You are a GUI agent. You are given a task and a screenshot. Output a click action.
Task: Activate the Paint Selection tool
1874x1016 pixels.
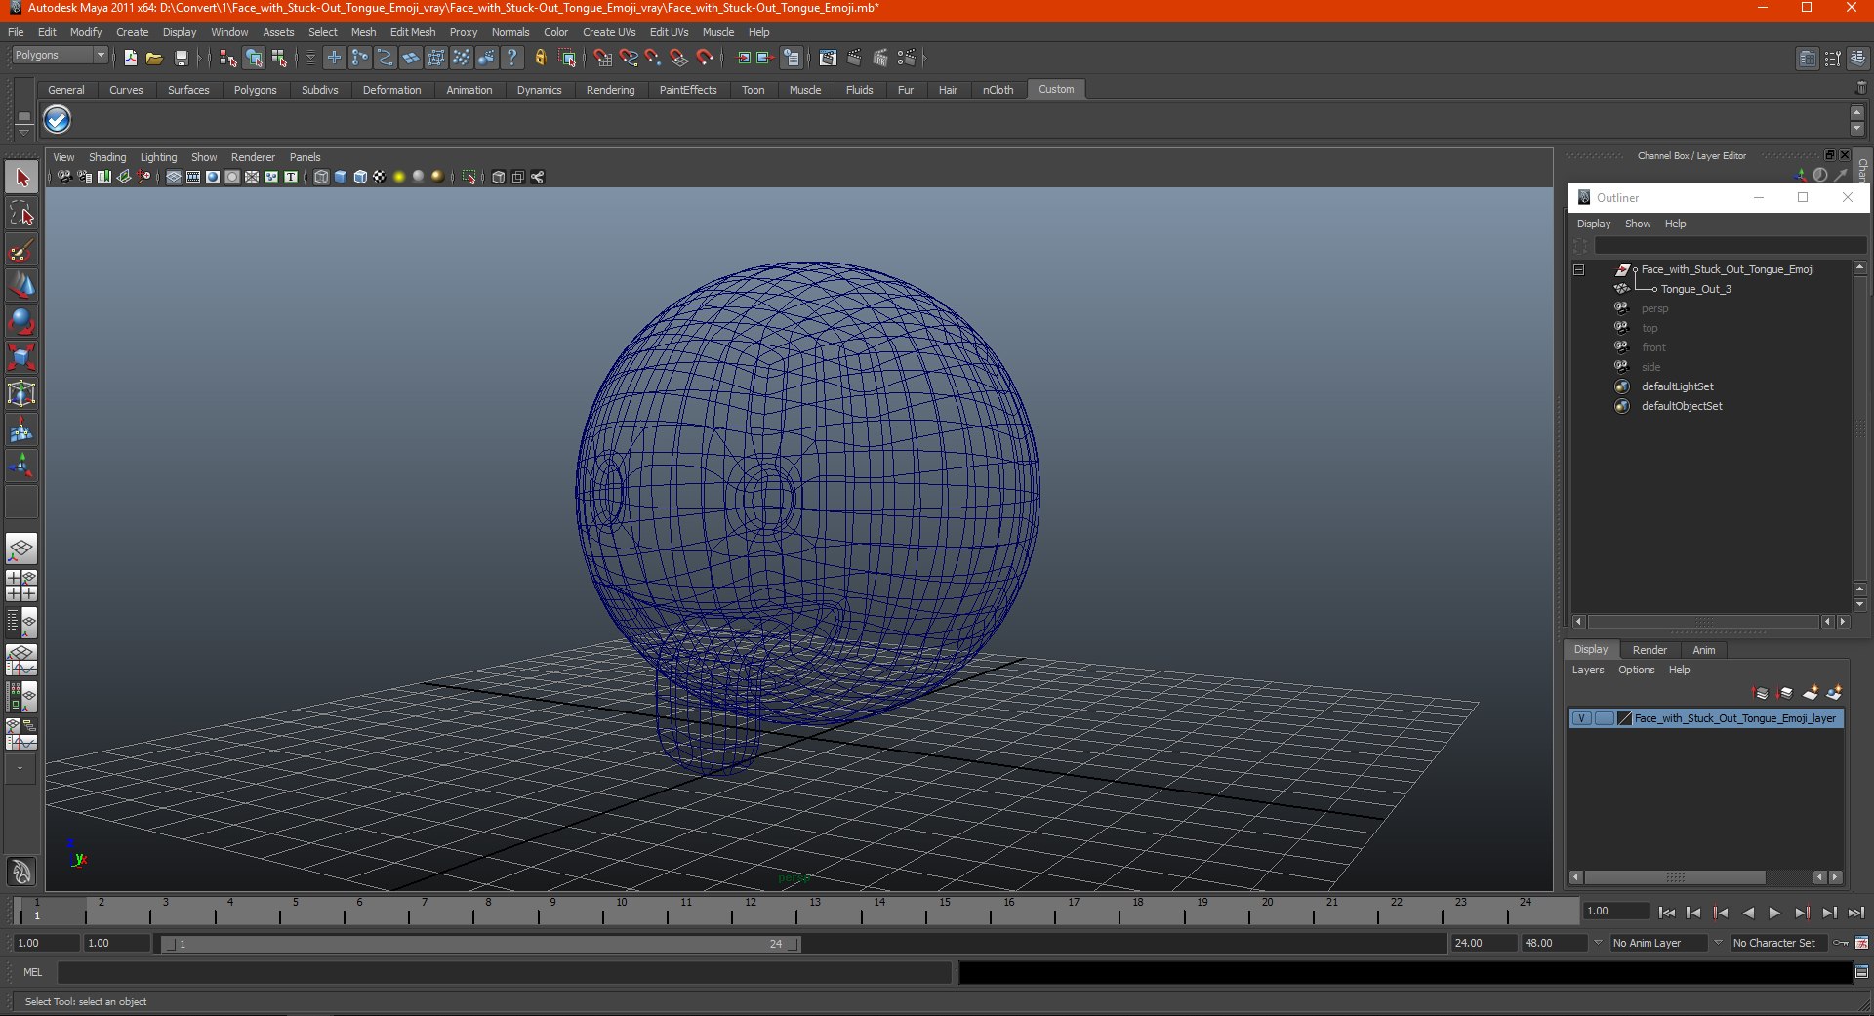click(x=21, y=250)
